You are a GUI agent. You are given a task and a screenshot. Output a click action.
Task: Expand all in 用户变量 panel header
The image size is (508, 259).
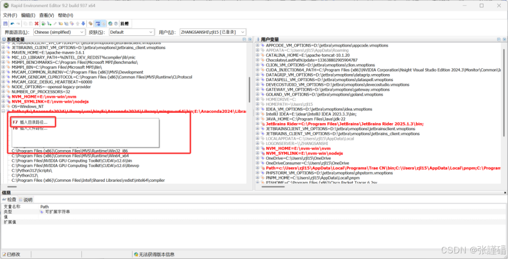504,39
